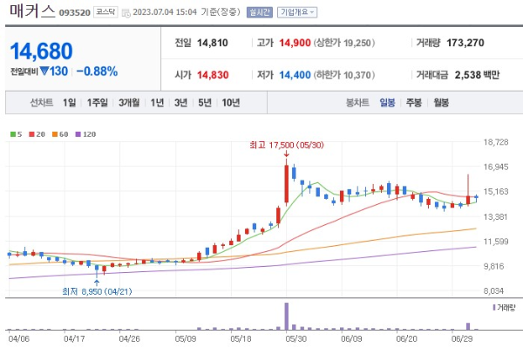Switch to the 월봉 monthly candle chart
The image size is (523, 355).
tap(441, 102)
